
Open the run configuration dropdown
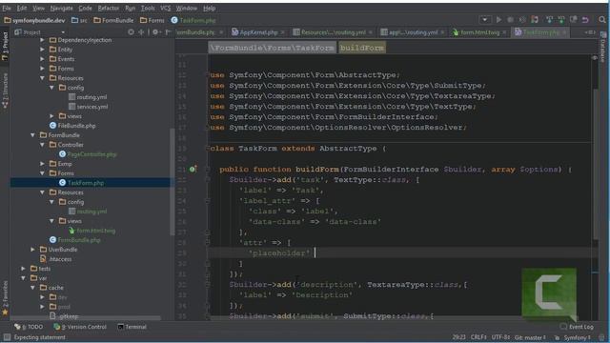[x=485, y=20]
